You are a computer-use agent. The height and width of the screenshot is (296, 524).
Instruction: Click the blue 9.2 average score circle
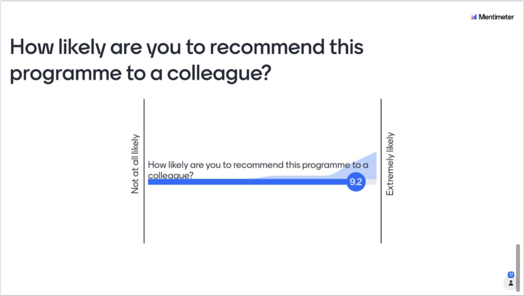tap(356, 182)
